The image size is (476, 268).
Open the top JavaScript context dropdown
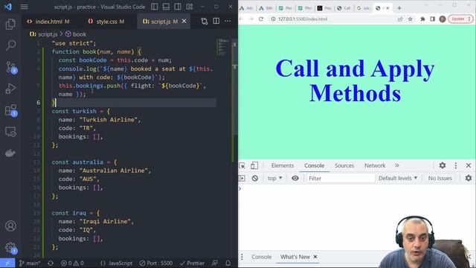(x=274, y=179)
